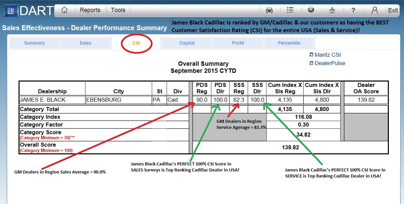
Task: Click the September 2015 CYTD subtitle
Action: [203, 71]
